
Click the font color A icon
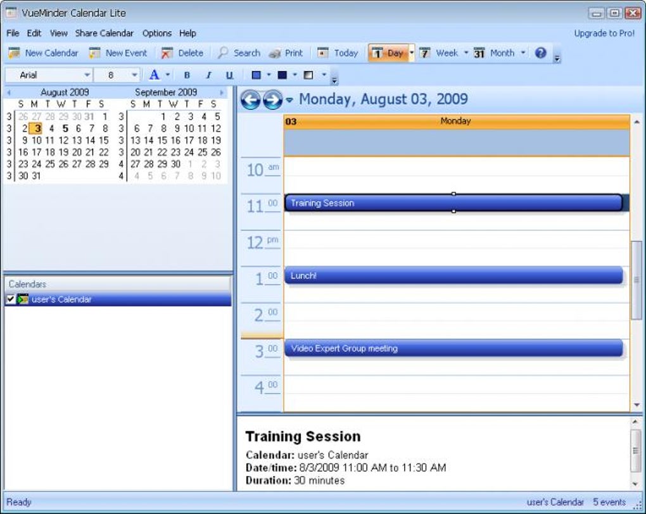click(x=154, y=75)
